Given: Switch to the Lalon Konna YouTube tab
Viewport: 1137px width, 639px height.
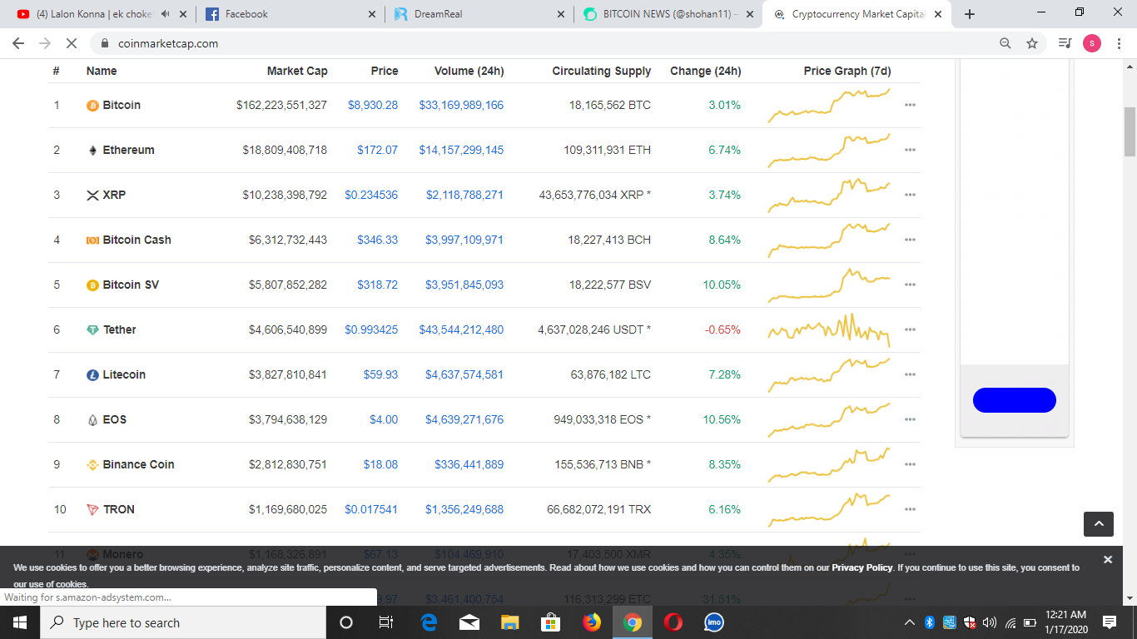Looking at the screenshot, I should [103, 14].
